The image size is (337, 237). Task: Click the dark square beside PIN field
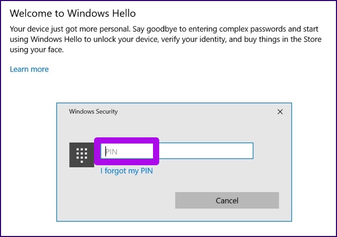coord(81,154)
